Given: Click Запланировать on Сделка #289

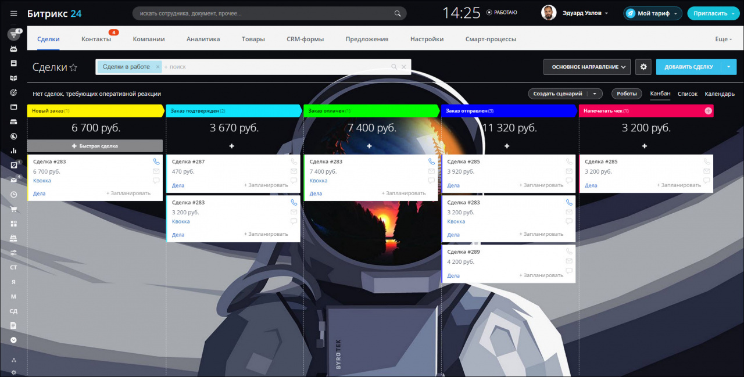Looking at the screenshot, I should point(541,275).
